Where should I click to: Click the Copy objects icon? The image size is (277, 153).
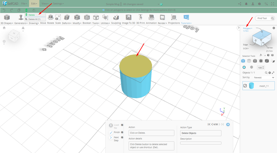[19, 10]
